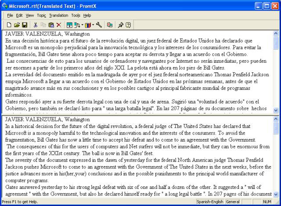Click the Spanish-English status bar indicator

tap(210, 202)
